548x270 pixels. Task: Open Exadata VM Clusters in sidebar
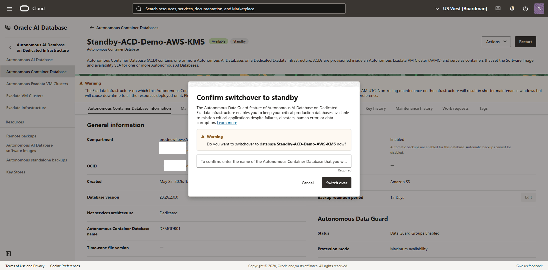(x=25, y=96)
